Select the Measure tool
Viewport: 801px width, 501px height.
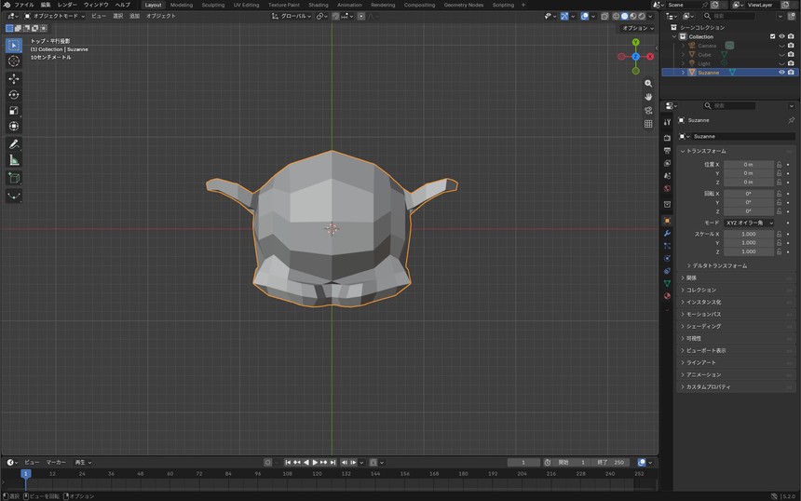point(14,160)
